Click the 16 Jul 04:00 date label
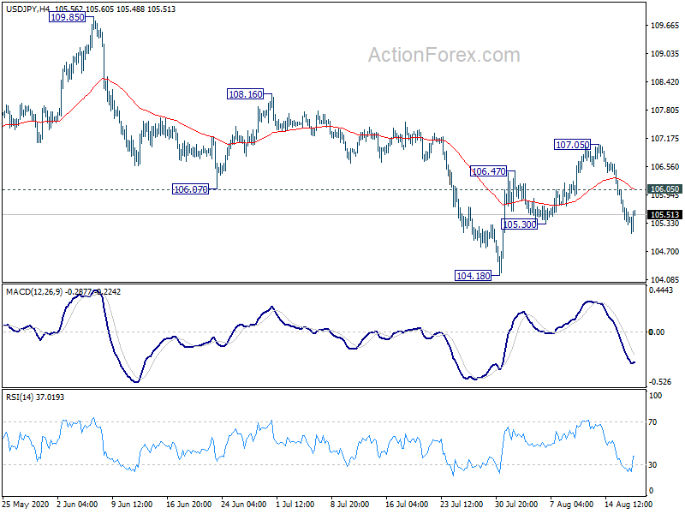 [406, 504]
